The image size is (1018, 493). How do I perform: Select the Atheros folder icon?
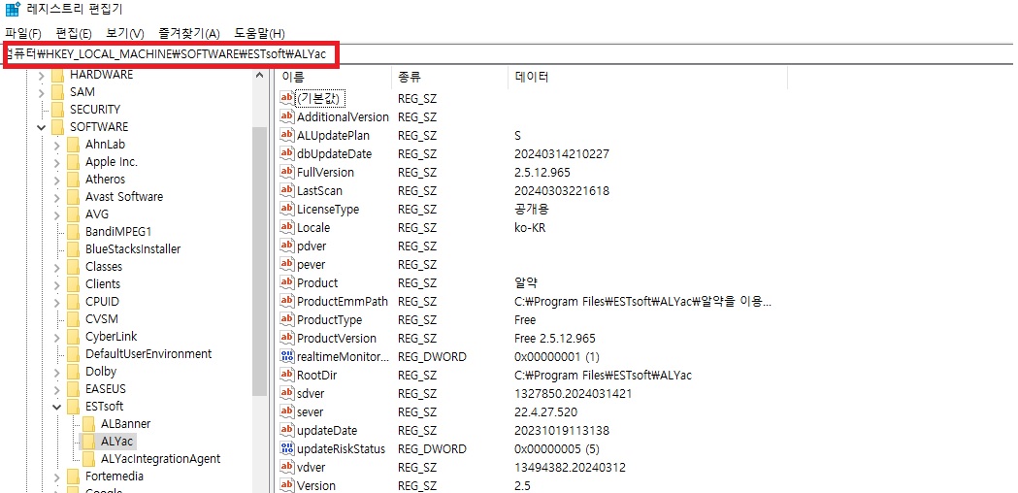73,180
